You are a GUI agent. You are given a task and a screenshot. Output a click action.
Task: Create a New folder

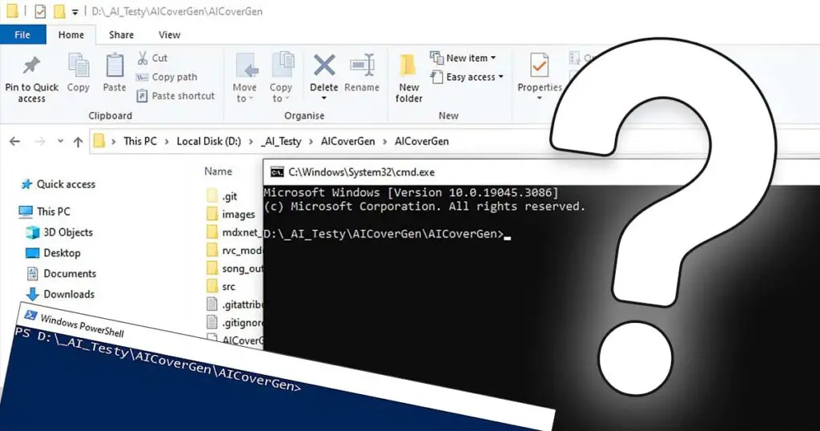coord(408,79)
